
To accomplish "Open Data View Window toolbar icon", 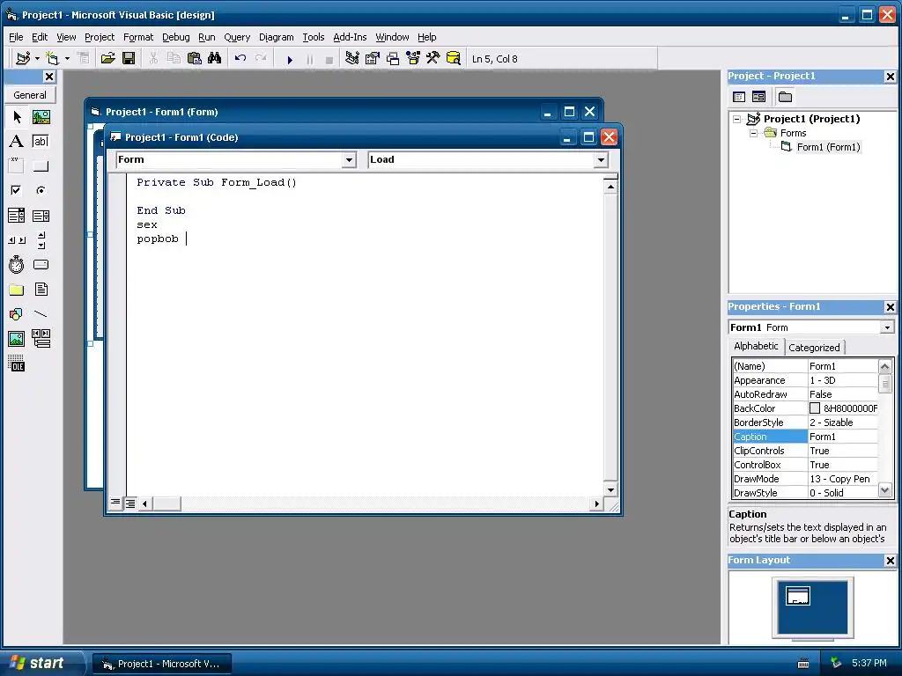I will (x=454, y=58).
